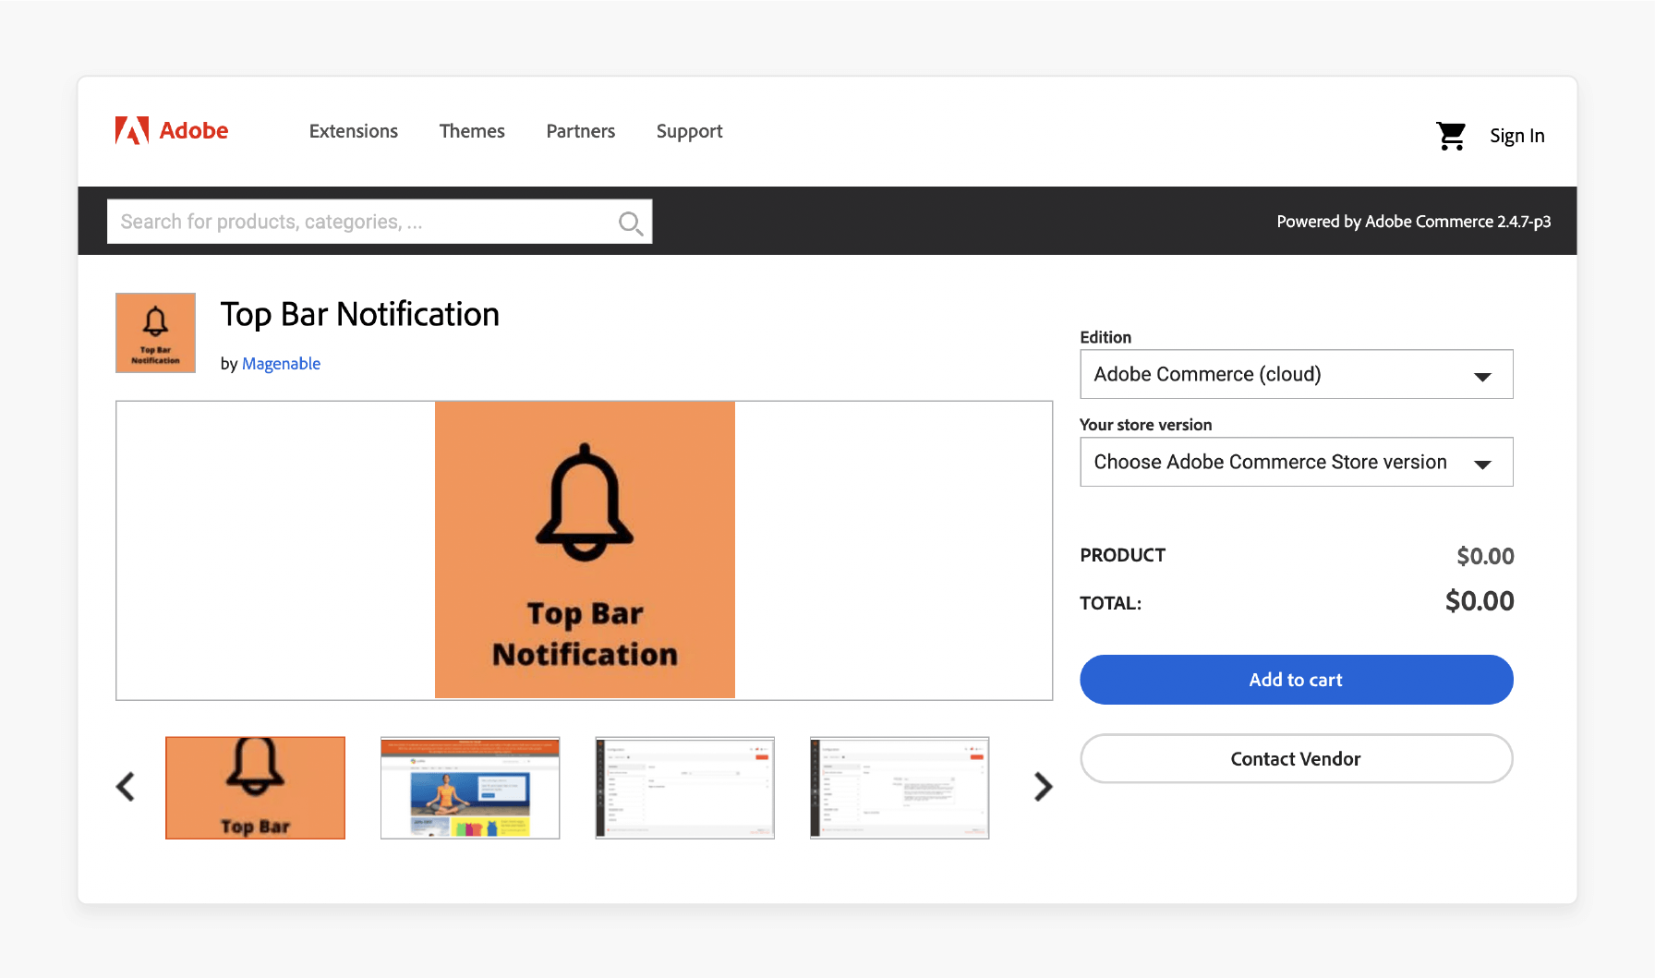The image size is (1655, 978).
Task: Expand the Edition dropdown
Action: coord(1297,374)
